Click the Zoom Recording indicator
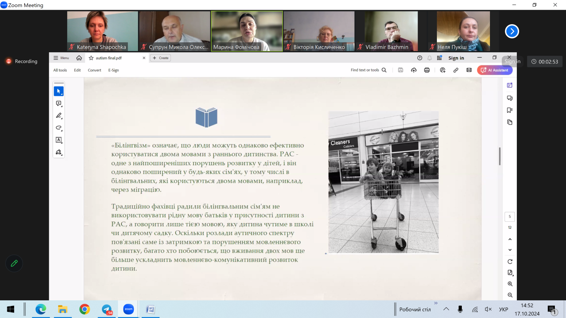 (x=22, y=61)
